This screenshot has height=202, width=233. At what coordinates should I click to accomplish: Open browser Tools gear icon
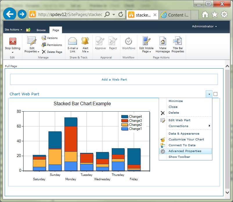(224, 15)
